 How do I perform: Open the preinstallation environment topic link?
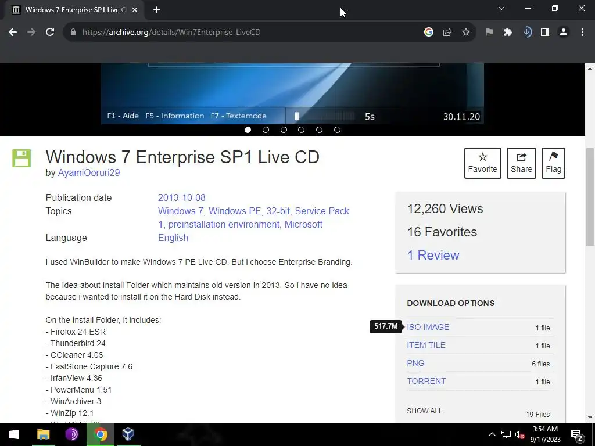click(x=224, y=224)
